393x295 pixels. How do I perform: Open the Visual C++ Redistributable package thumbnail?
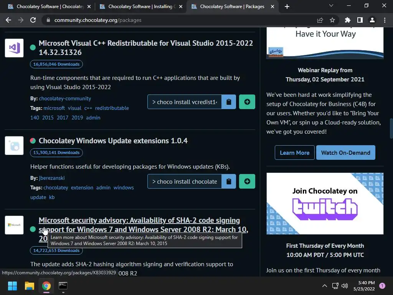pos(14,48)
